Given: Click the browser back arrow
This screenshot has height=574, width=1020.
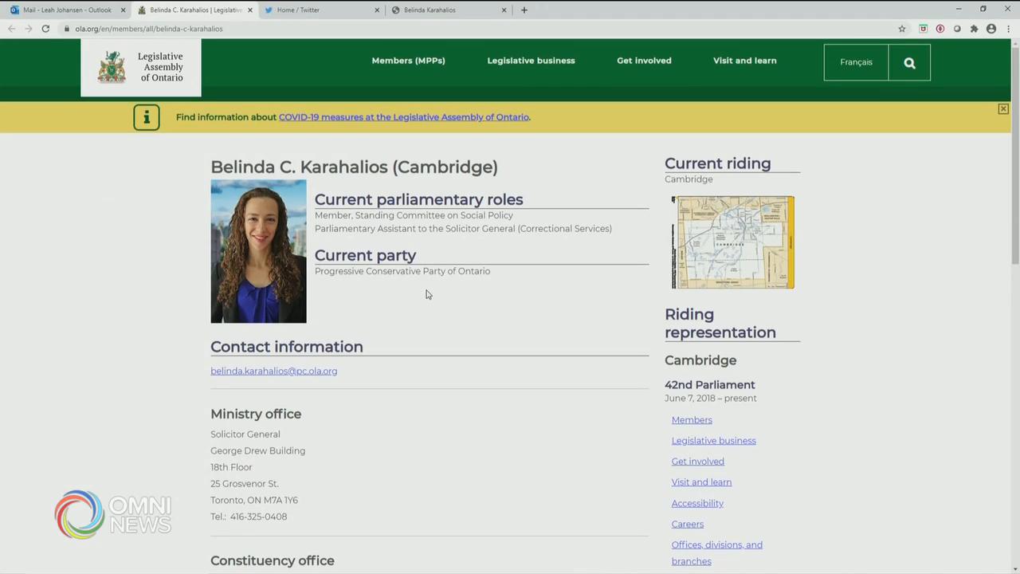Looking at the screenshot, I should pyautogui.click(x=11, y=29).
